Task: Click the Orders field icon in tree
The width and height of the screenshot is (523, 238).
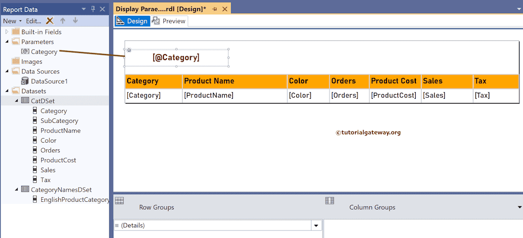Action: pos(35,150)
